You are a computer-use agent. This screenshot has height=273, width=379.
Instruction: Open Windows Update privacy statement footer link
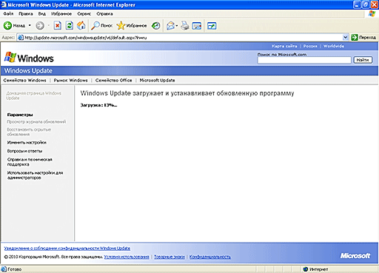pyautogui.click(x=67, y=249)
